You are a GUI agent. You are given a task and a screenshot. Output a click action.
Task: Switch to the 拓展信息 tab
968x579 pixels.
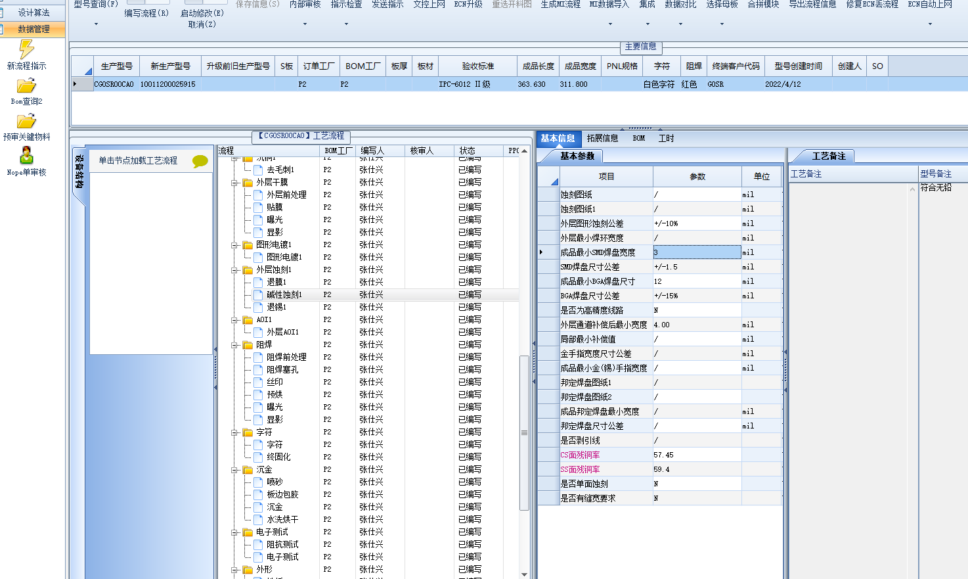(602, 138)
